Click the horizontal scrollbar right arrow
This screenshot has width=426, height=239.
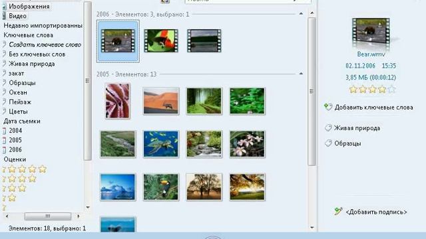79,216
